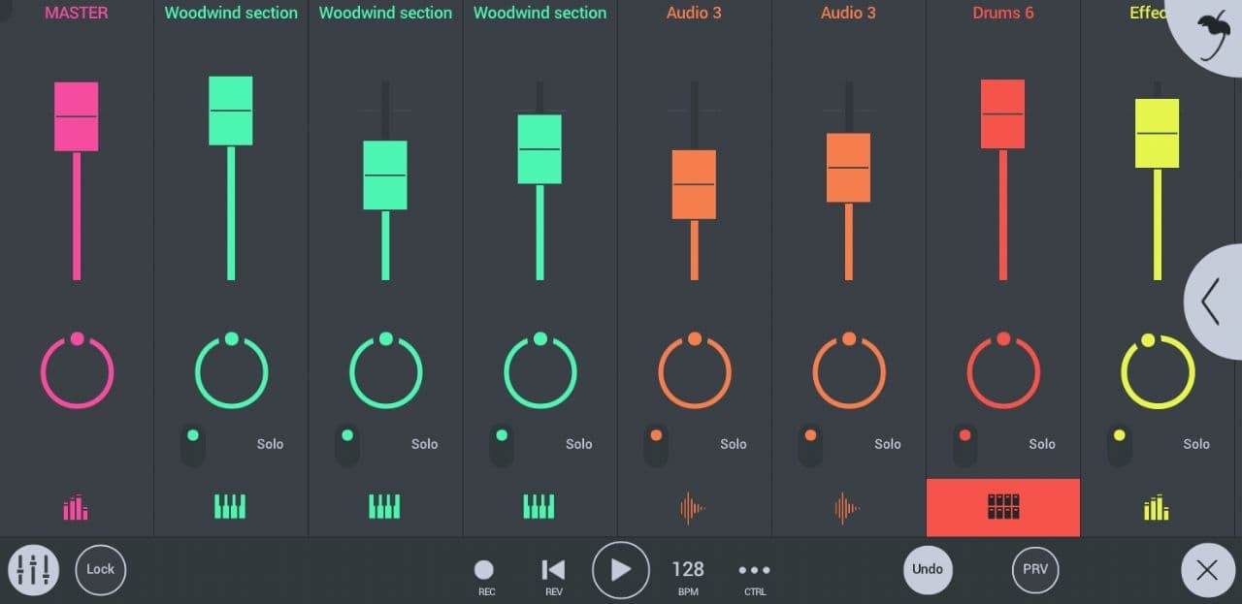Start recording with the REC button
1242x604 pixels.
coord(484,576)
